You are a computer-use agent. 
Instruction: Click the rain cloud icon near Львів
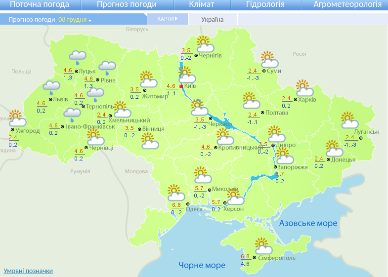51,88
